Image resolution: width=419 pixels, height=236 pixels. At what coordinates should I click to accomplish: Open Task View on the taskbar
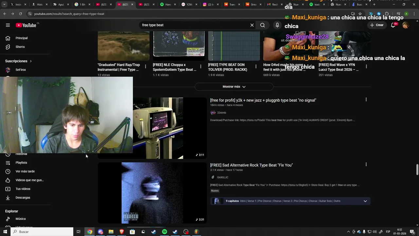(79, 232)
